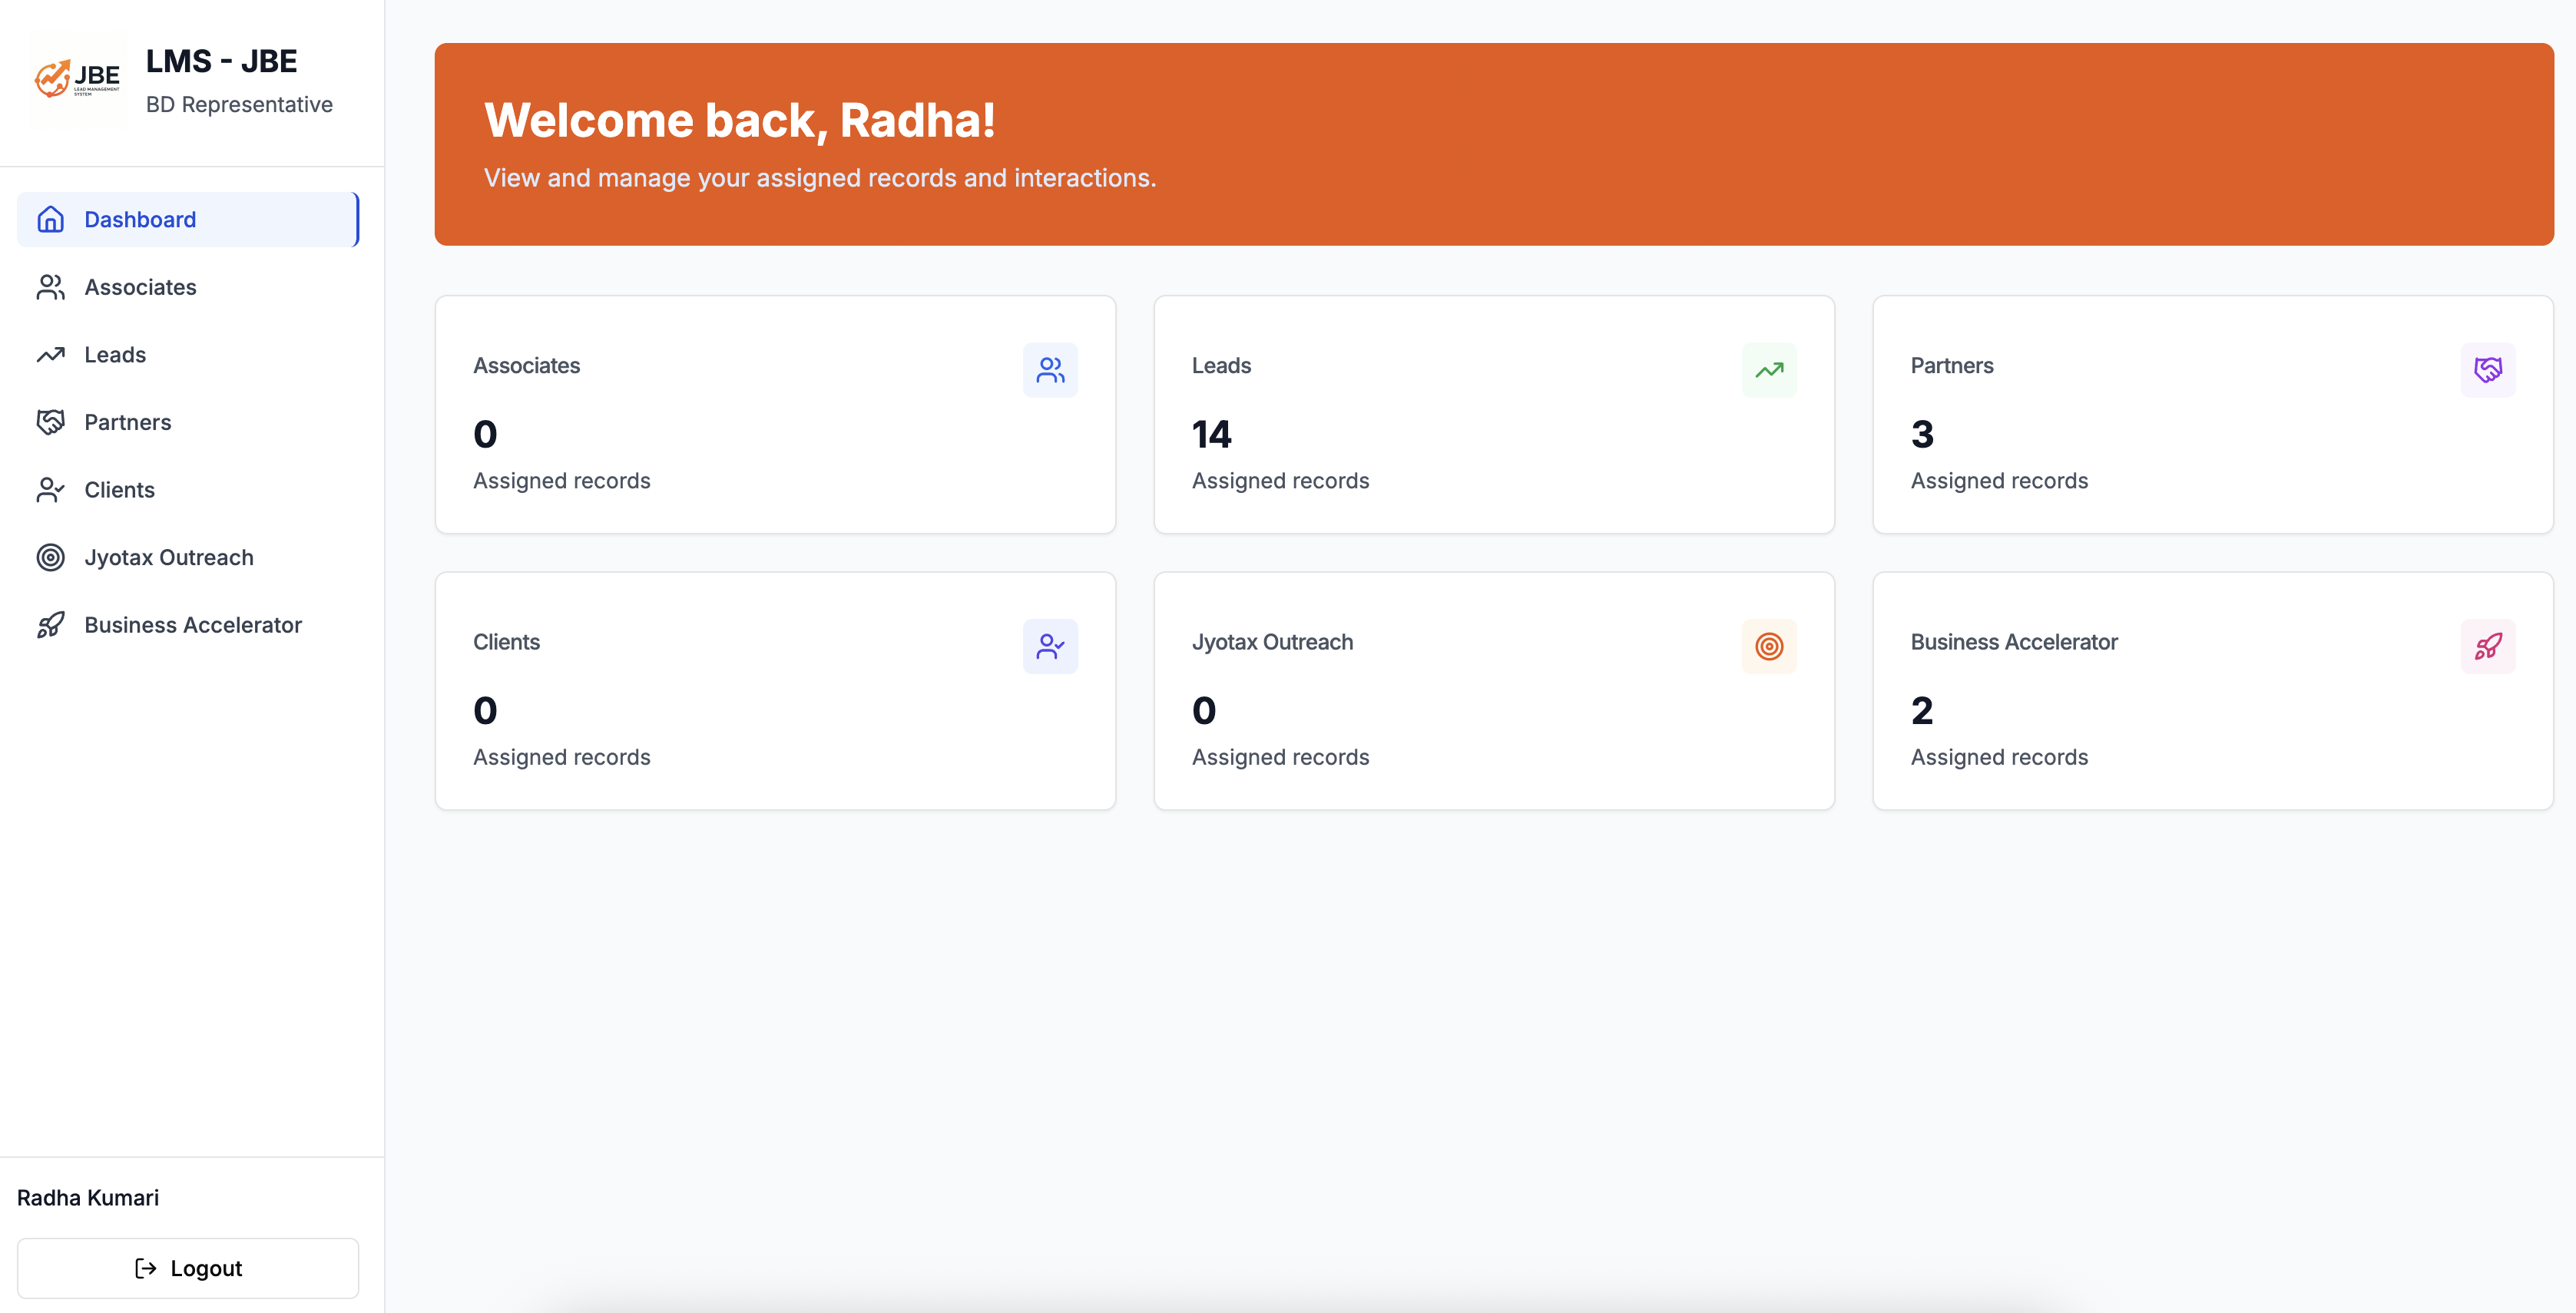Screen dimensions: 2576x1313
Task: Click the Associates people icon in the sidebar
Action: (50, 287)
